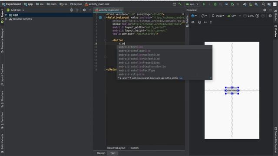Viewport: 278px width, 156px height.
Task: Click the gutter icon beside RelativeLayout line
Action: tap(100, 17)
